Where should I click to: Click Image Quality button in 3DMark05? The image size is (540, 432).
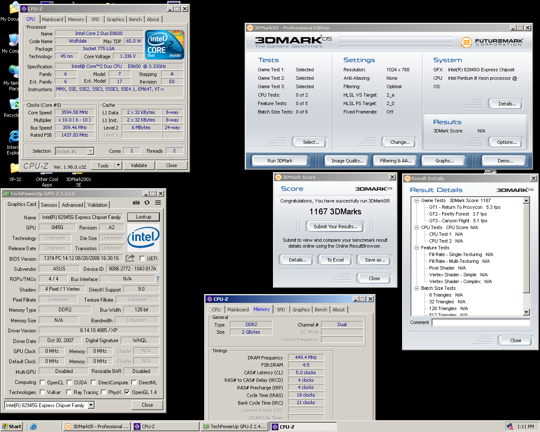[347, 161]
